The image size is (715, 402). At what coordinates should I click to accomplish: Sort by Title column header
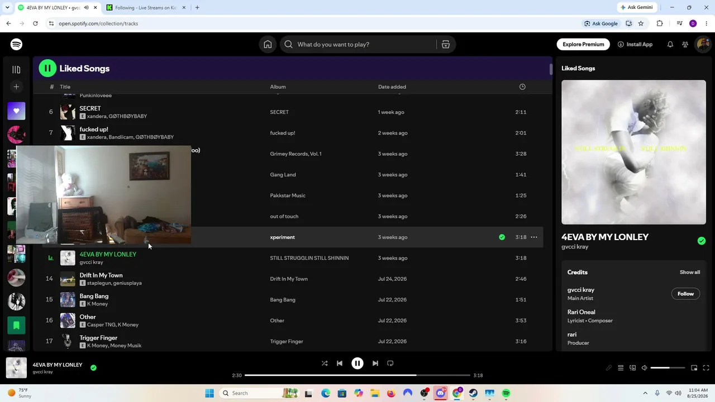65,87
